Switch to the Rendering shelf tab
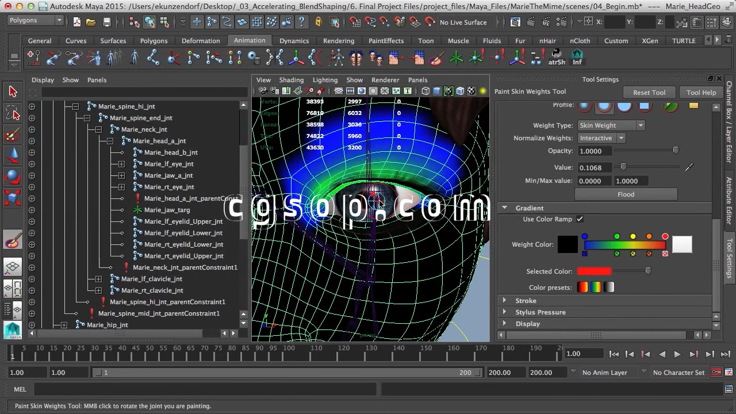Image resolution: width=736 pixels, height=414 pixels. (338, 41)
